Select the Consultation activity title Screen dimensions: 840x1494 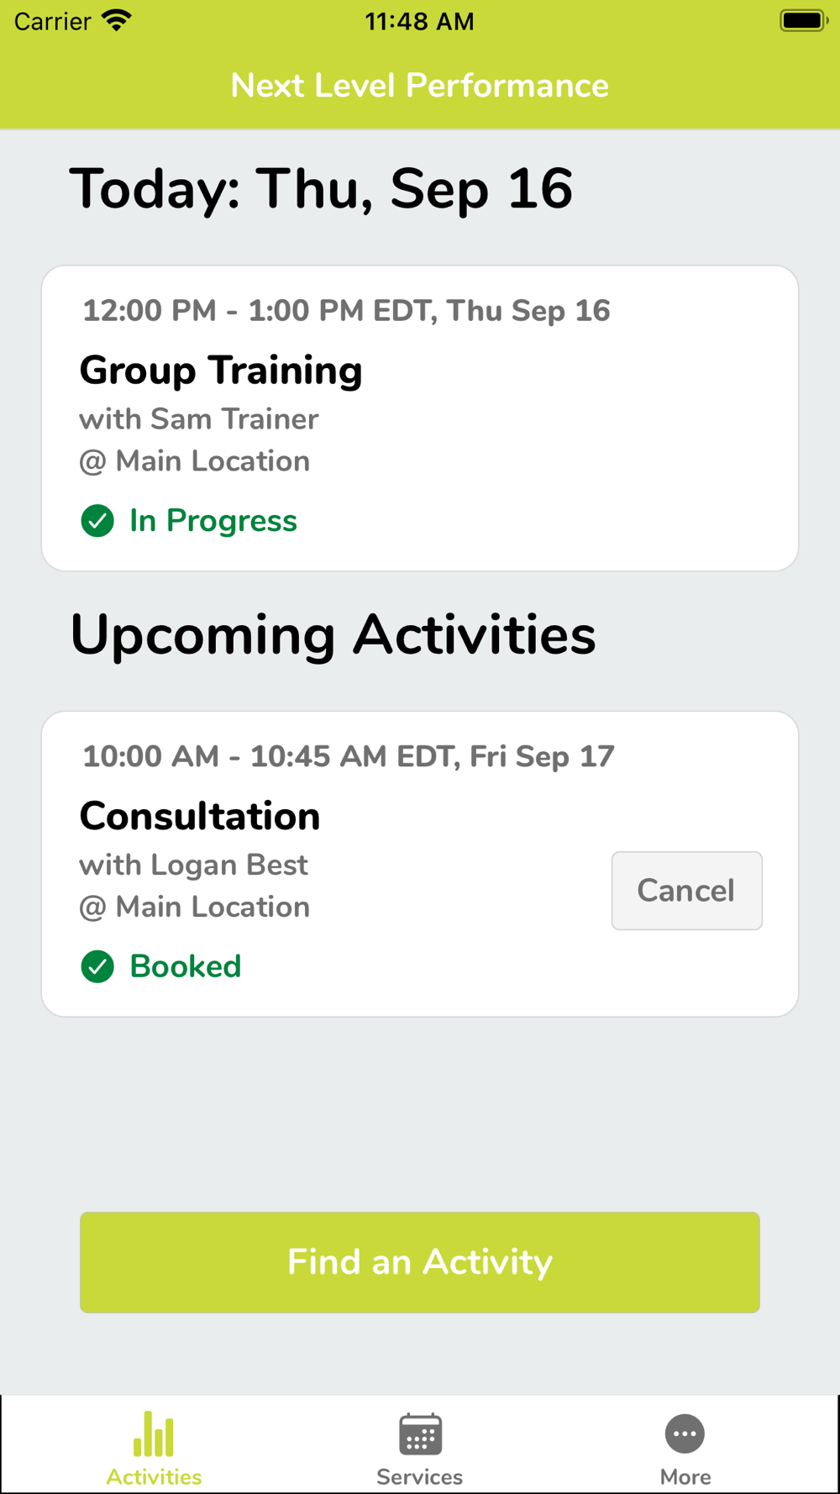(x=200, y=816)
